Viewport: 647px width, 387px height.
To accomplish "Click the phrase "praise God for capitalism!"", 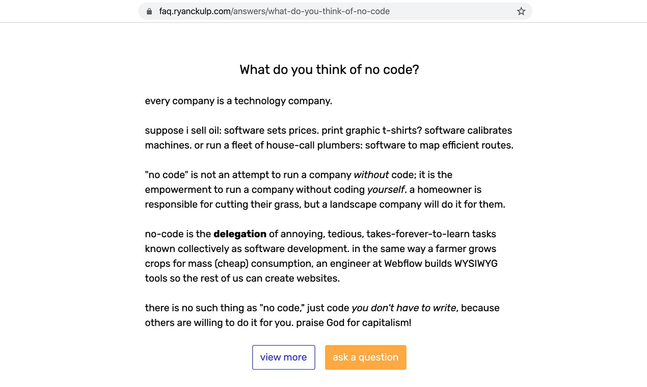I will tap(354, 323).
